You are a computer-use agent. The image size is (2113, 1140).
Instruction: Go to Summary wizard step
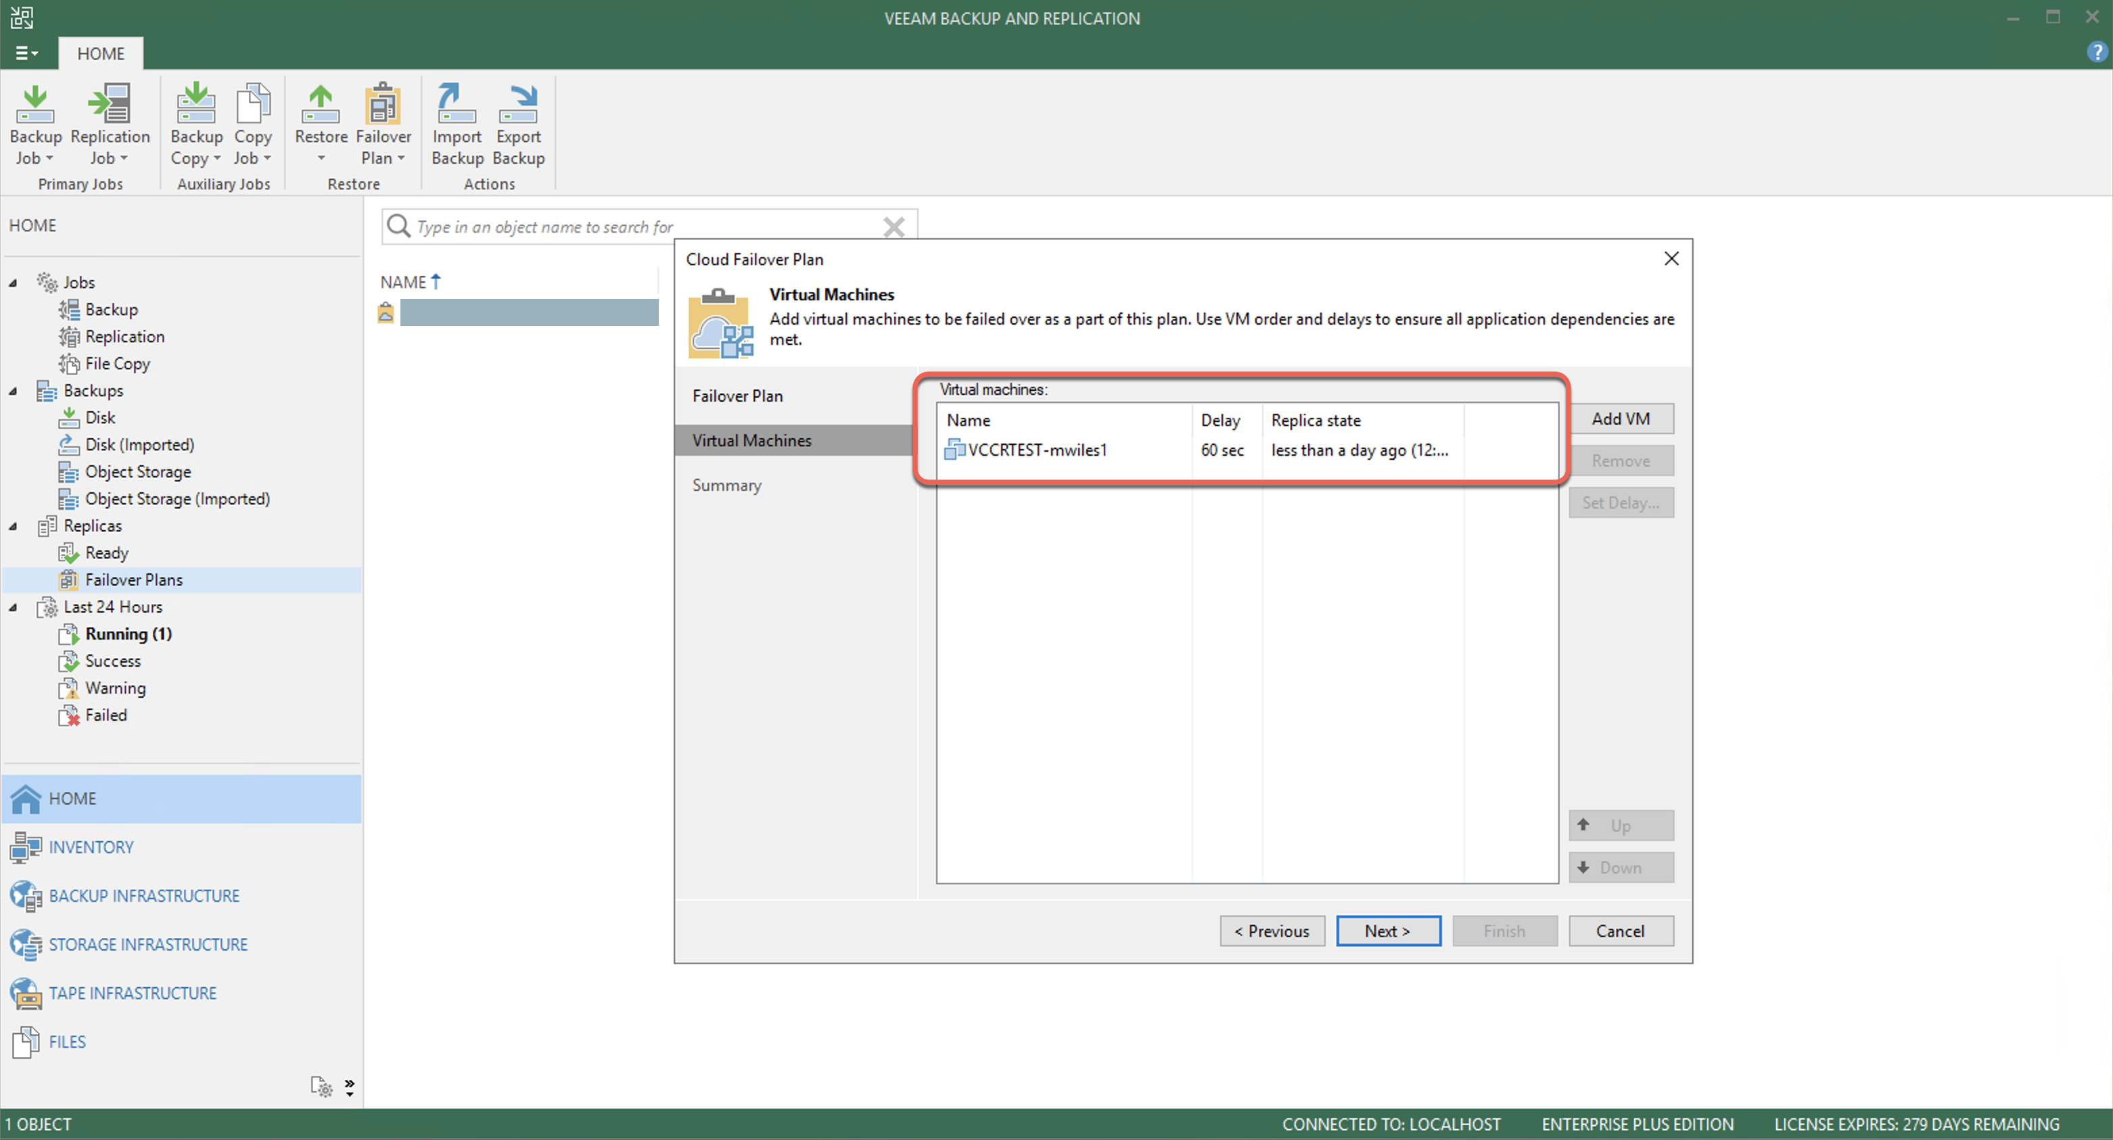click(x=726, y=485)
